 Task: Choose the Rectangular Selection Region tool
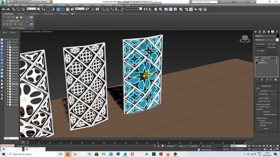pyautogui.click(x=48, y=9)
